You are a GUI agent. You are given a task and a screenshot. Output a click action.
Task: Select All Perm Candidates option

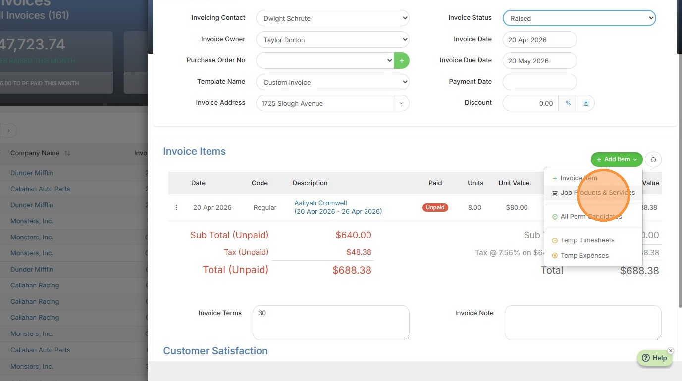[x=591, y=217]
